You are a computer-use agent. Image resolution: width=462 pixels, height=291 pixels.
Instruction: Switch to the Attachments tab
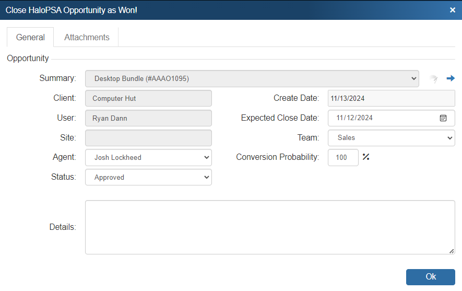click(87, 38)
